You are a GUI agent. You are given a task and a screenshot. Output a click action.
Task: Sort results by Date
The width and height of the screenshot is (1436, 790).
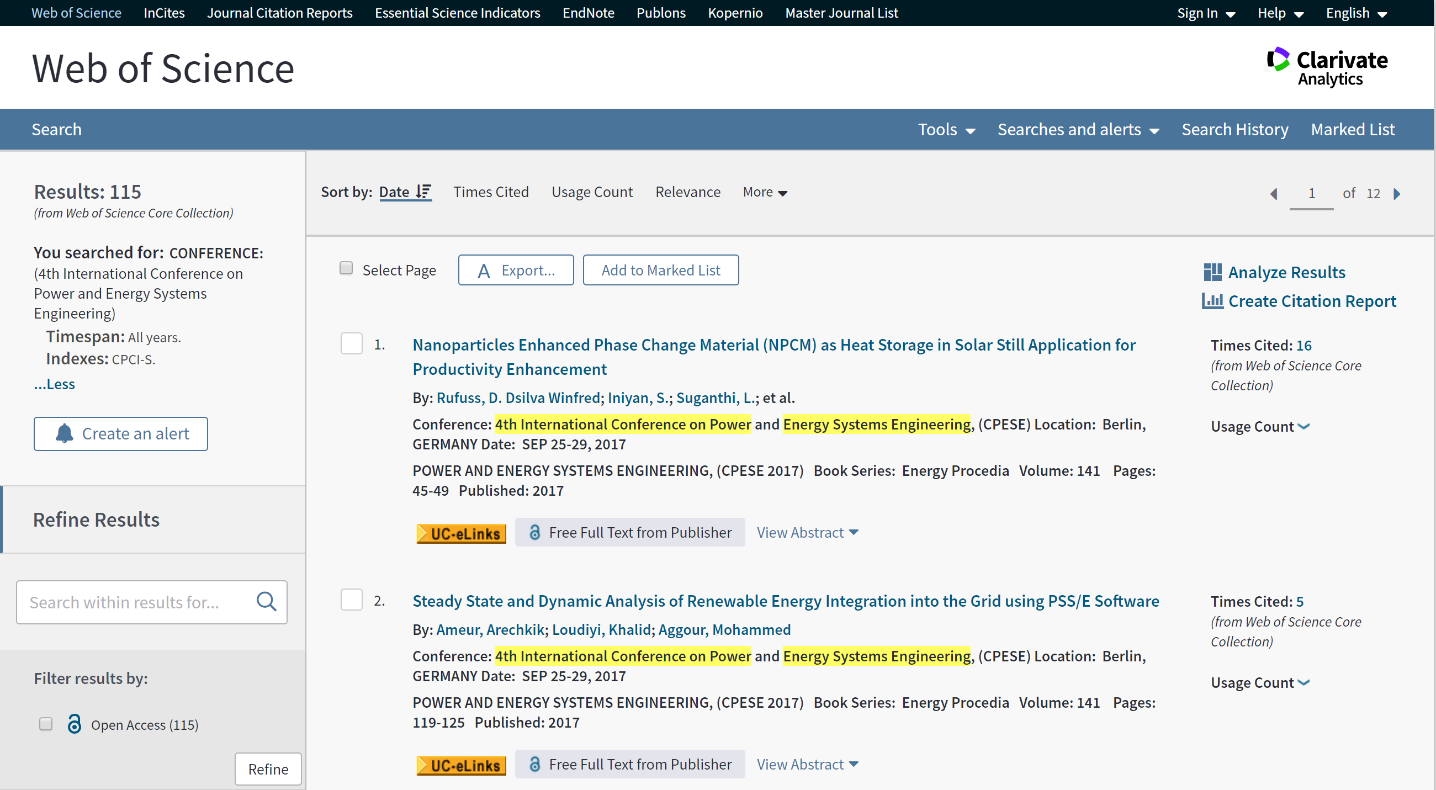[x=395, y=192]
